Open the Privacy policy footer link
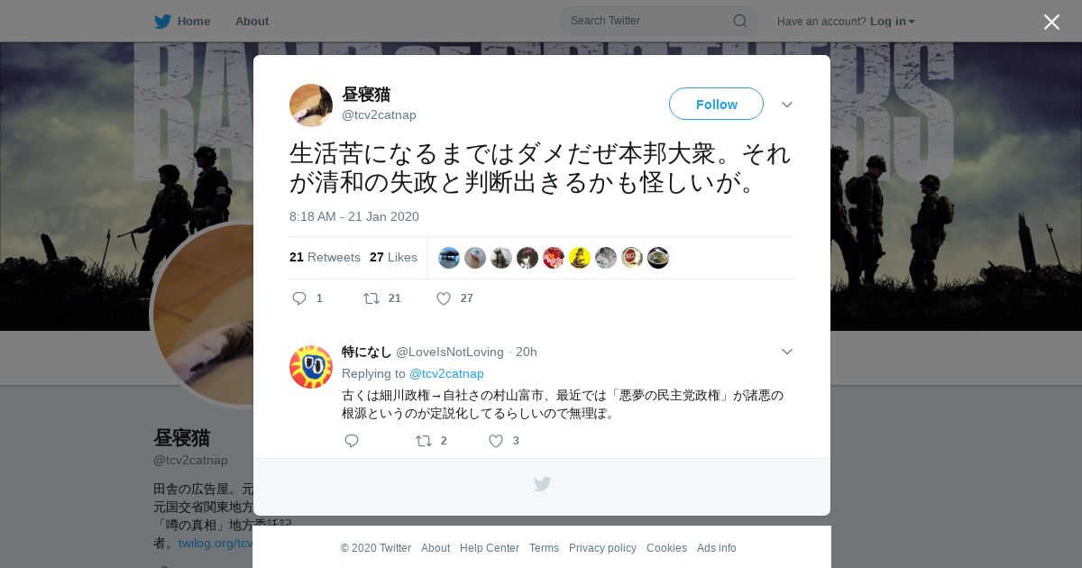Screen dimensions: 1082x568 (602, 548)
